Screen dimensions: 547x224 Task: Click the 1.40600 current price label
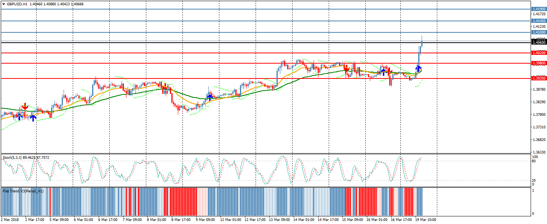(539, 42)
